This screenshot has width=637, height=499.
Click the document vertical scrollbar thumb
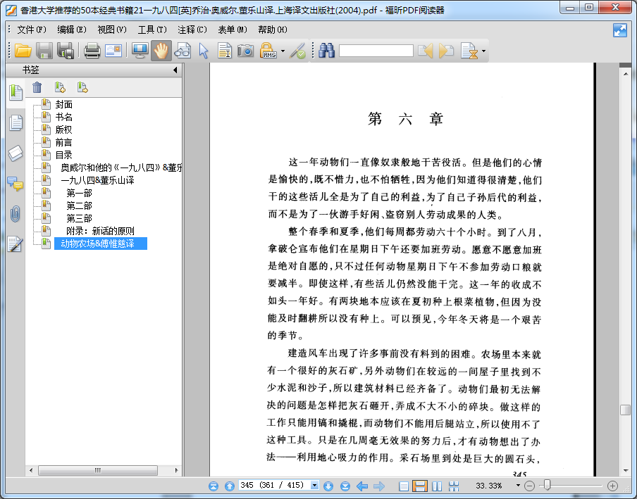point(625,410)
